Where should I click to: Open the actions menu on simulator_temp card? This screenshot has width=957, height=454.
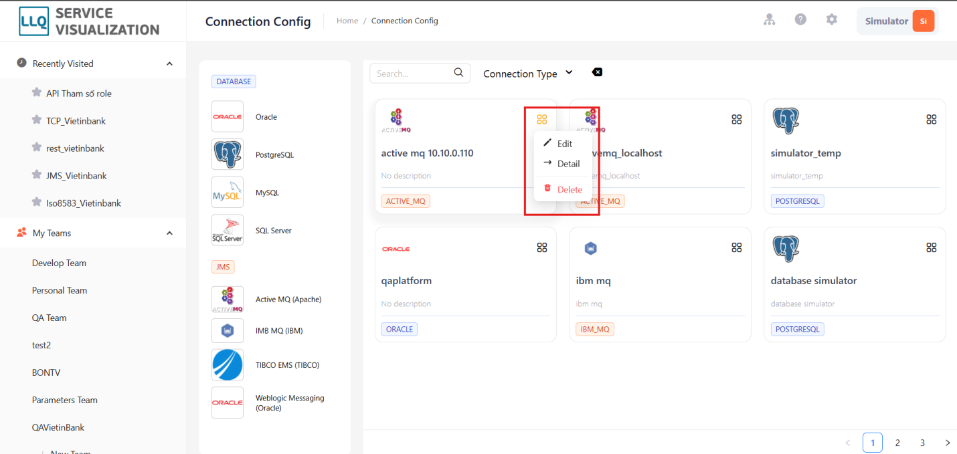(x=932, y=119)
